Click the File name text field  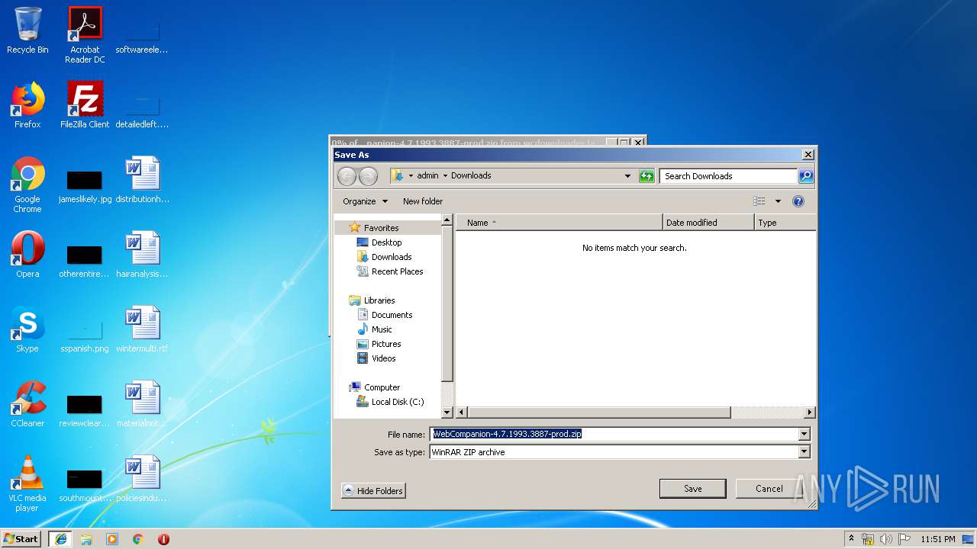pos(614,434)
